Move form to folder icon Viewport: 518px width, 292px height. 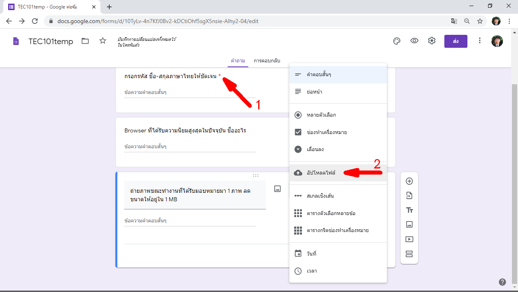click(x=85, y=41)
